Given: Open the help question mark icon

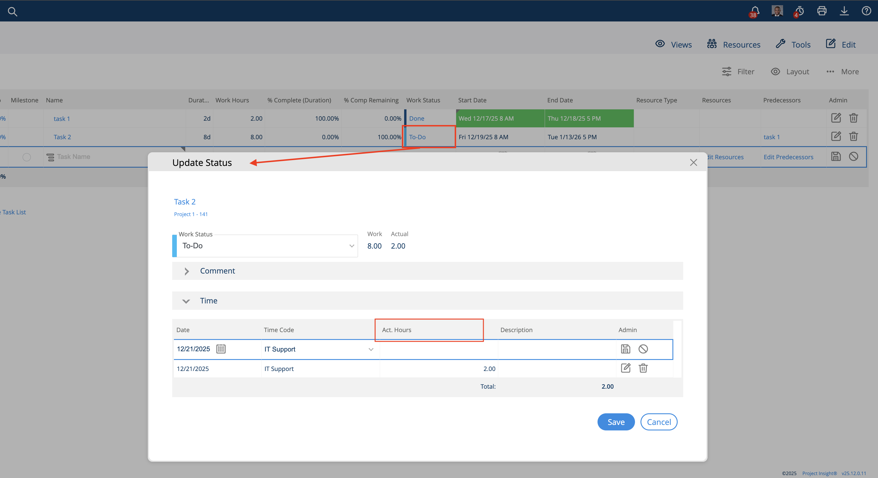Looking at the screenshot, I should tap(866, 11).
